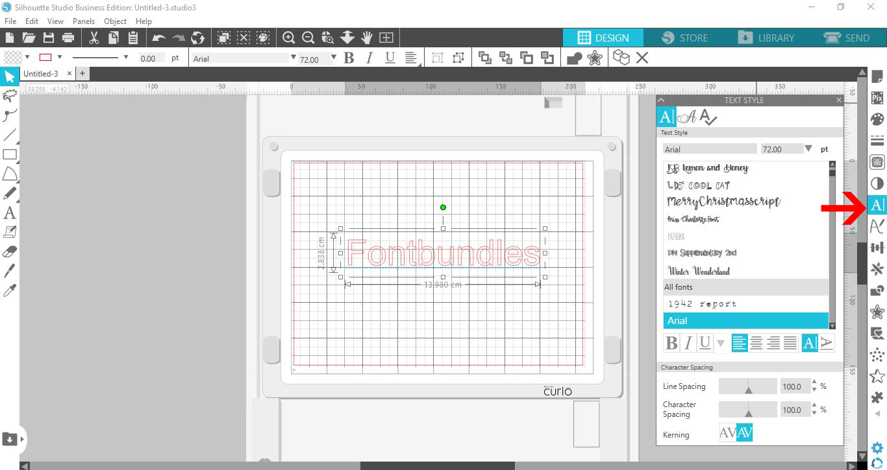Open a file with folder icon

(x=29, y=38)
